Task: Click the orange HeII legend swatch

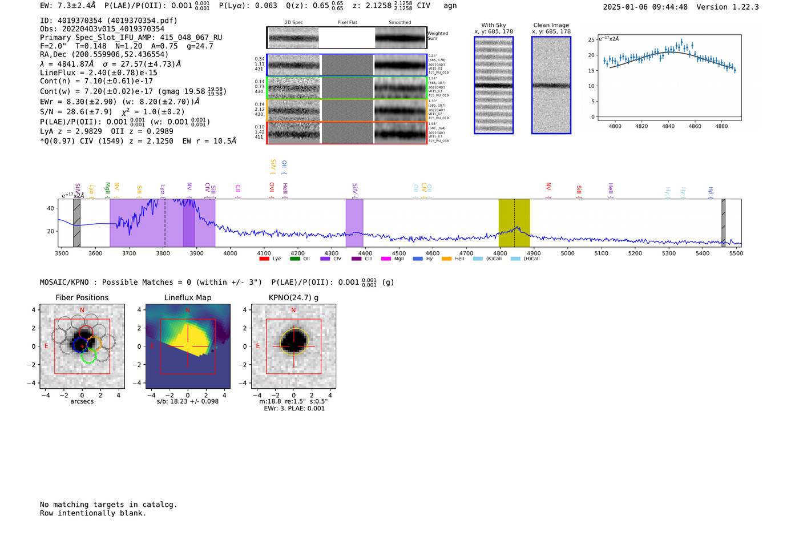Action: click(446, 259)
